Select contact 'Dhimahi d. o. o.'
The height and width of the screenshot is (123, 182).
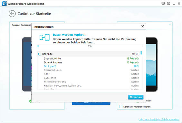tap(53, 70)
